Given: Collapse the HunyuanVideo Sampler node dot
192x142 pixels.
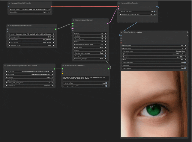Looking at the screenshot, I should pyautogui.click(x=73, y=20).
